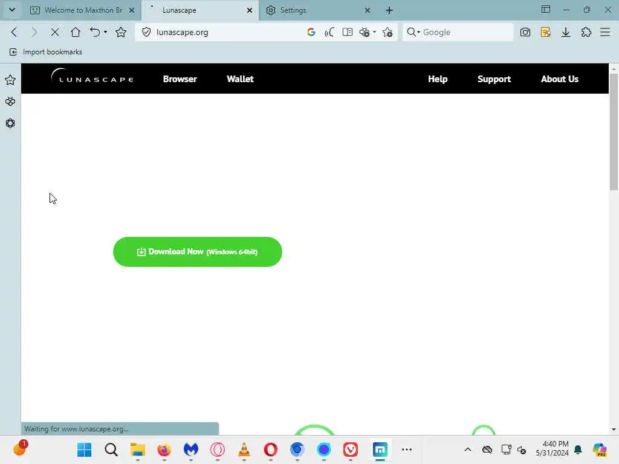Expand the undo history dropdown arrow
Viewport: 619px width, 464px height.
tap(105, 32)
